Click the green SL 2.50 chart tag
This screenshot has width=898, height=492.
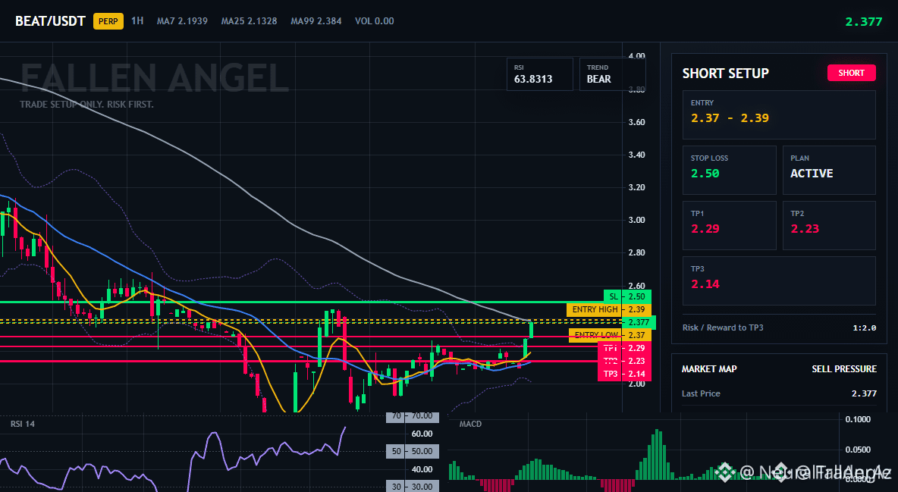627,296
